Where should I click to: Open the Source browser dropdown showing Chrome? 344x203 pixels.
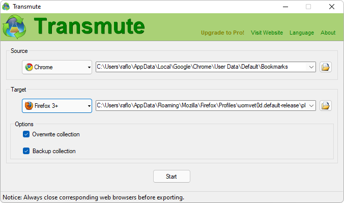click(57, 67)
